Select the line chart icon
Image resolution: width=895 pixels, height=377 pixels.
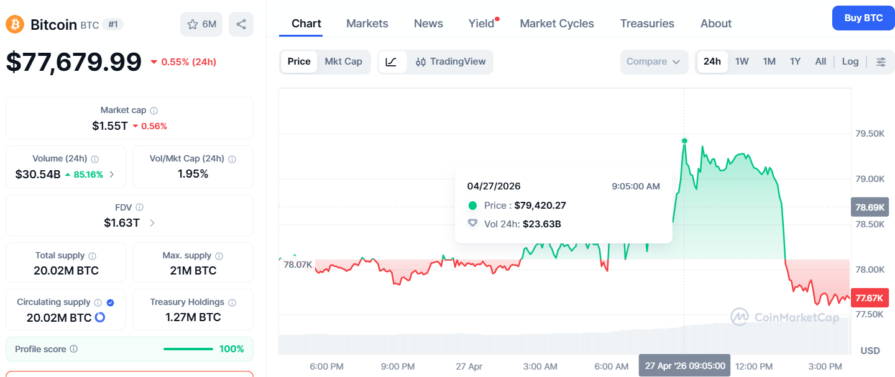pos(392,61)
